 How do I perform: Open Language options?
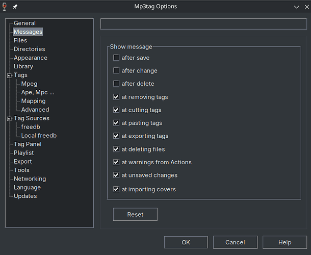27,188
